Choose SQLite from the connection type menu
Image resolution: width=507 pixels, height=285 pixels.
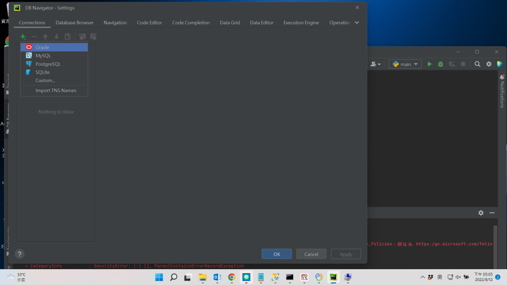[54, 72]
